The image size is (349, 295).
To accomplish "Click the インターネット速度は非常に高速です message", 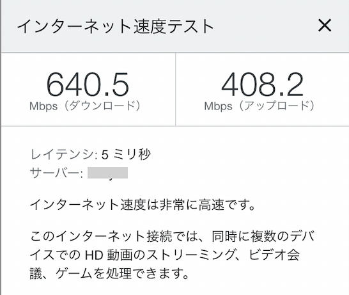I will click(x=143, y=205).
